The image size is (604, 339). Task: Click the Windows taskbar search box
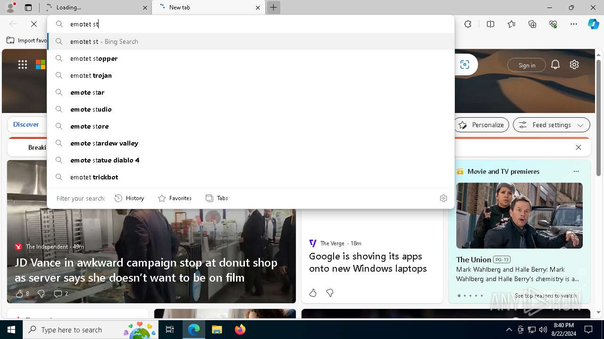click(x=91, y=330)
